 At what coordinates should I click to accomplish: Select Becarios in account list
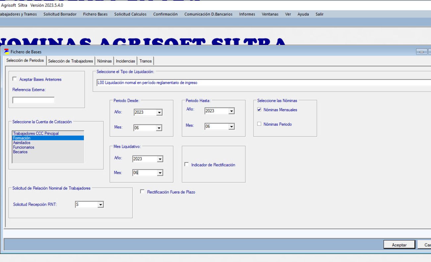point(48,152)
